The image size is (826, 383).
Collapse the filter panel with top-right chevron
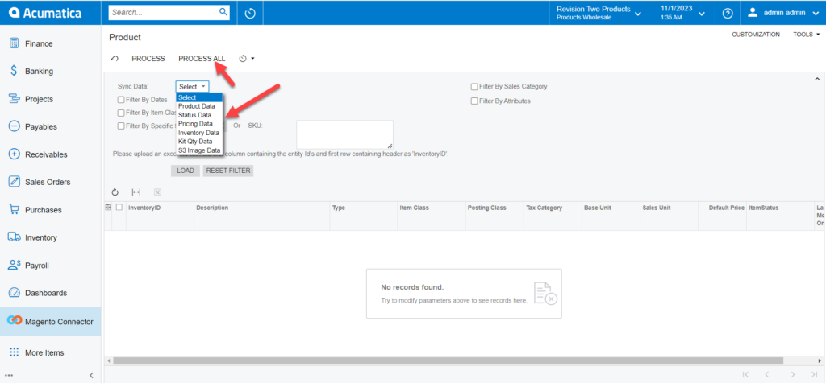[x=817, y=79]
